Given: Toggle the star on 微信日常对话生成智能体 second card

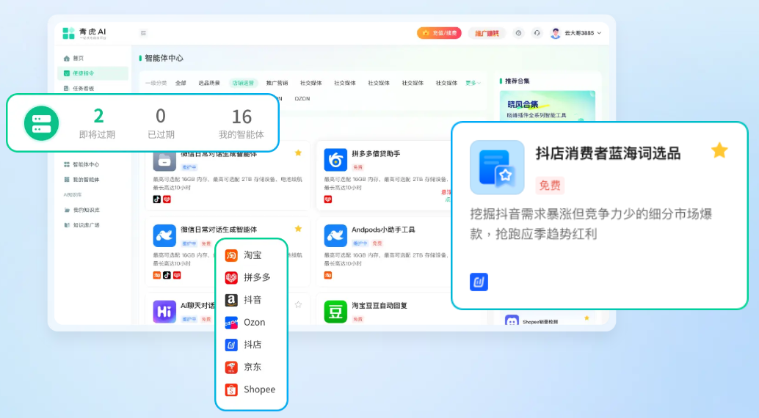Looking at the screenshot, I should coord(298,229).
